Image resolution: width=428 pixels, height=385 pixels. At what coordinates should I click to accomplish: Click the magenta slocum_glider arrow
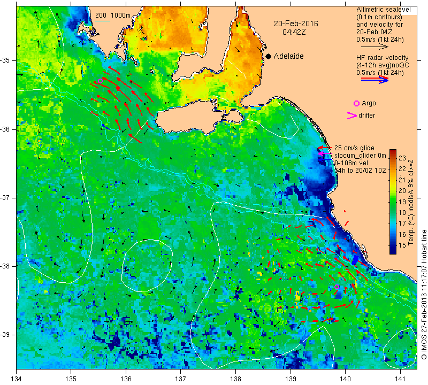[325, 153]
